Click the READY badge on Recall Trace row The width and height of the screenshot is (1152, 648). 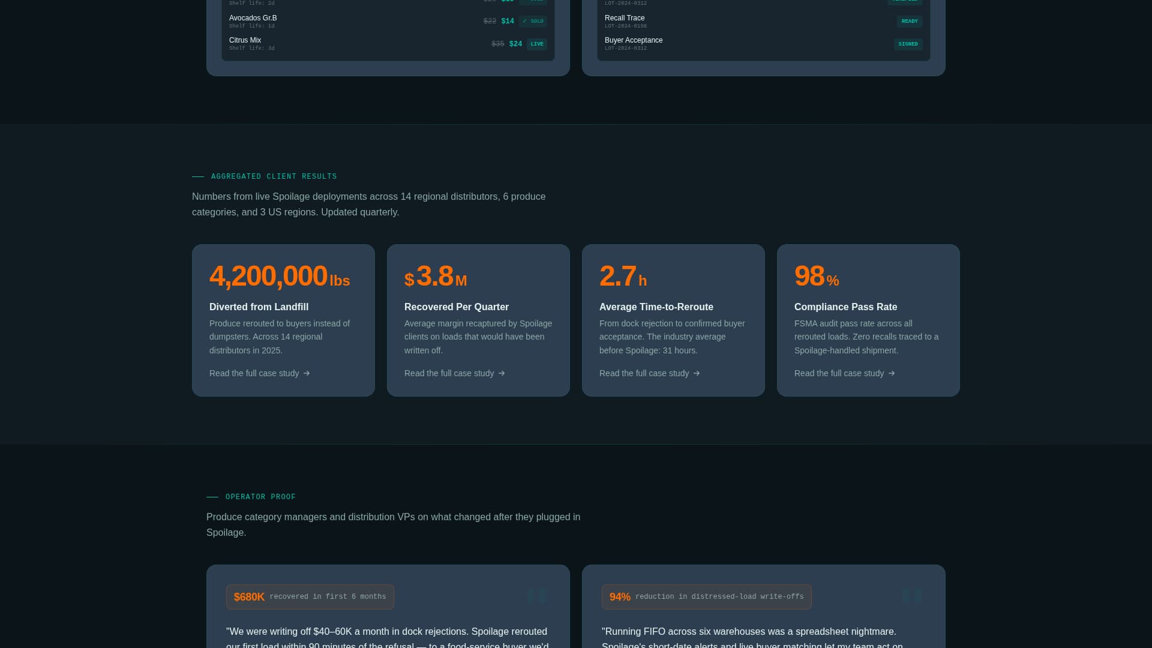910,21
